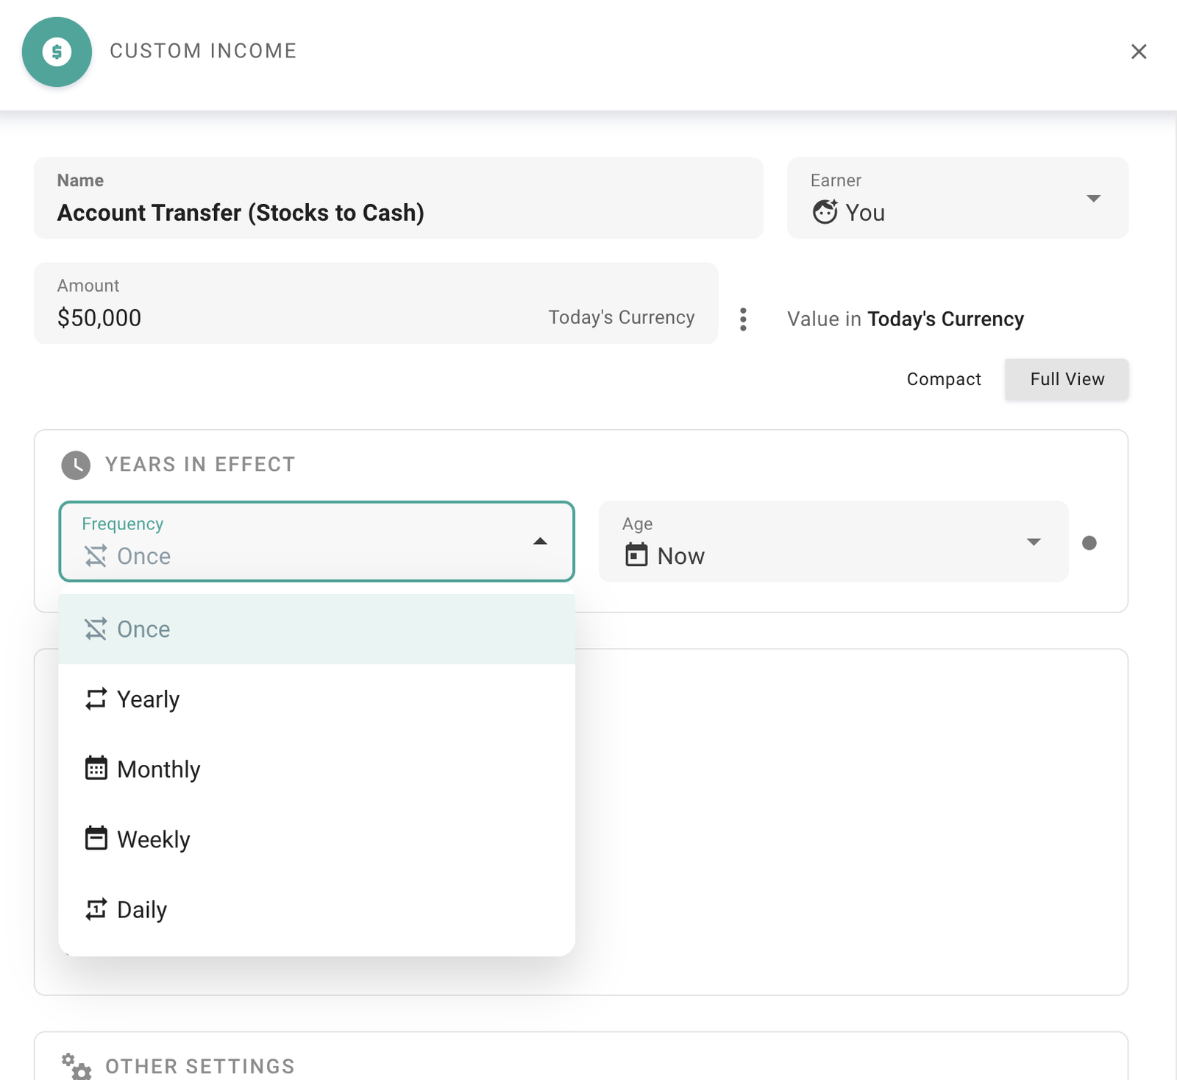
Task: Choose the Monthly frequency option
Action: click(x=158, y=769)
